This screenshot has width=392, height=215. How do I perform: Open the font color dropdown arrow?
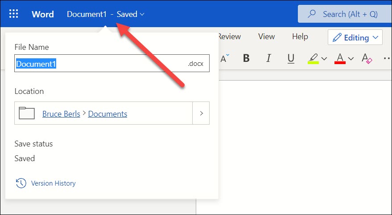pos(351,59)
